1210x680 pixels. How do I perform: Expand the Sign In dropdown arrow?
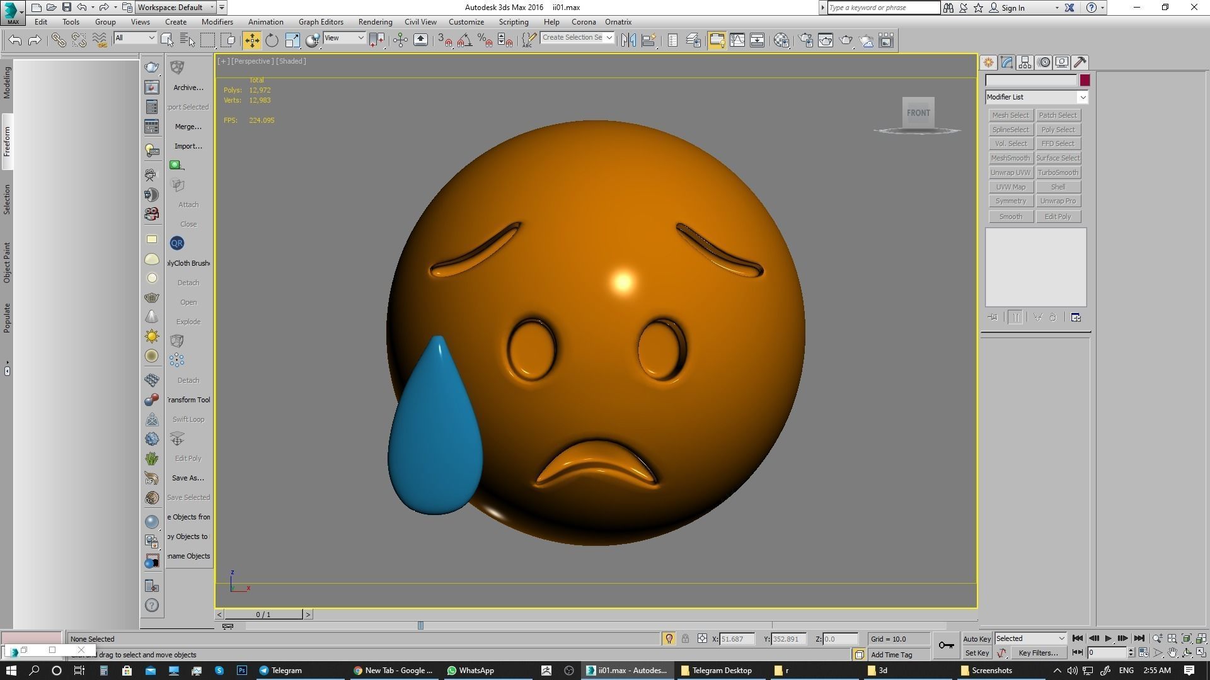pyautogui.click(x=1057, y=8)
